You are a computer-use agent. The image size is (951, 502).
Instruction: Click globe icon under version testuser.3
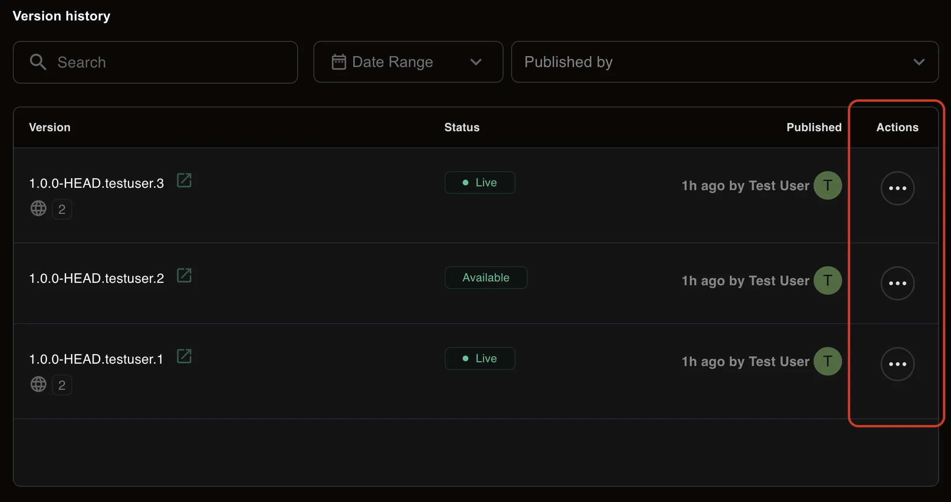[x=39, y=208]
